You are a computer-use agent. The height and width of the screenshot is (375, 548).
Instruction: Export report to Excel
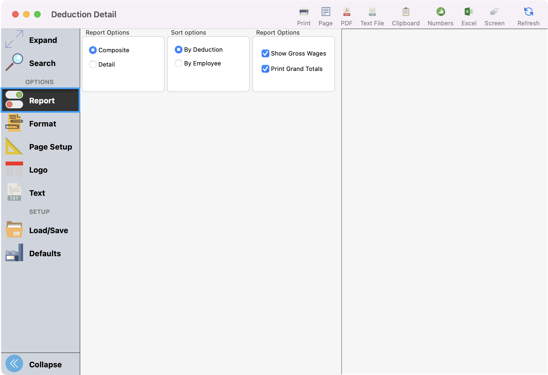[469, 15]
